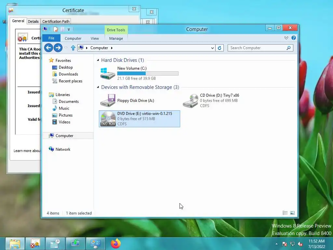Click Properties icon in quick access toolbar
The height and width of the screenshot is (250, 333).
(55, 29)
